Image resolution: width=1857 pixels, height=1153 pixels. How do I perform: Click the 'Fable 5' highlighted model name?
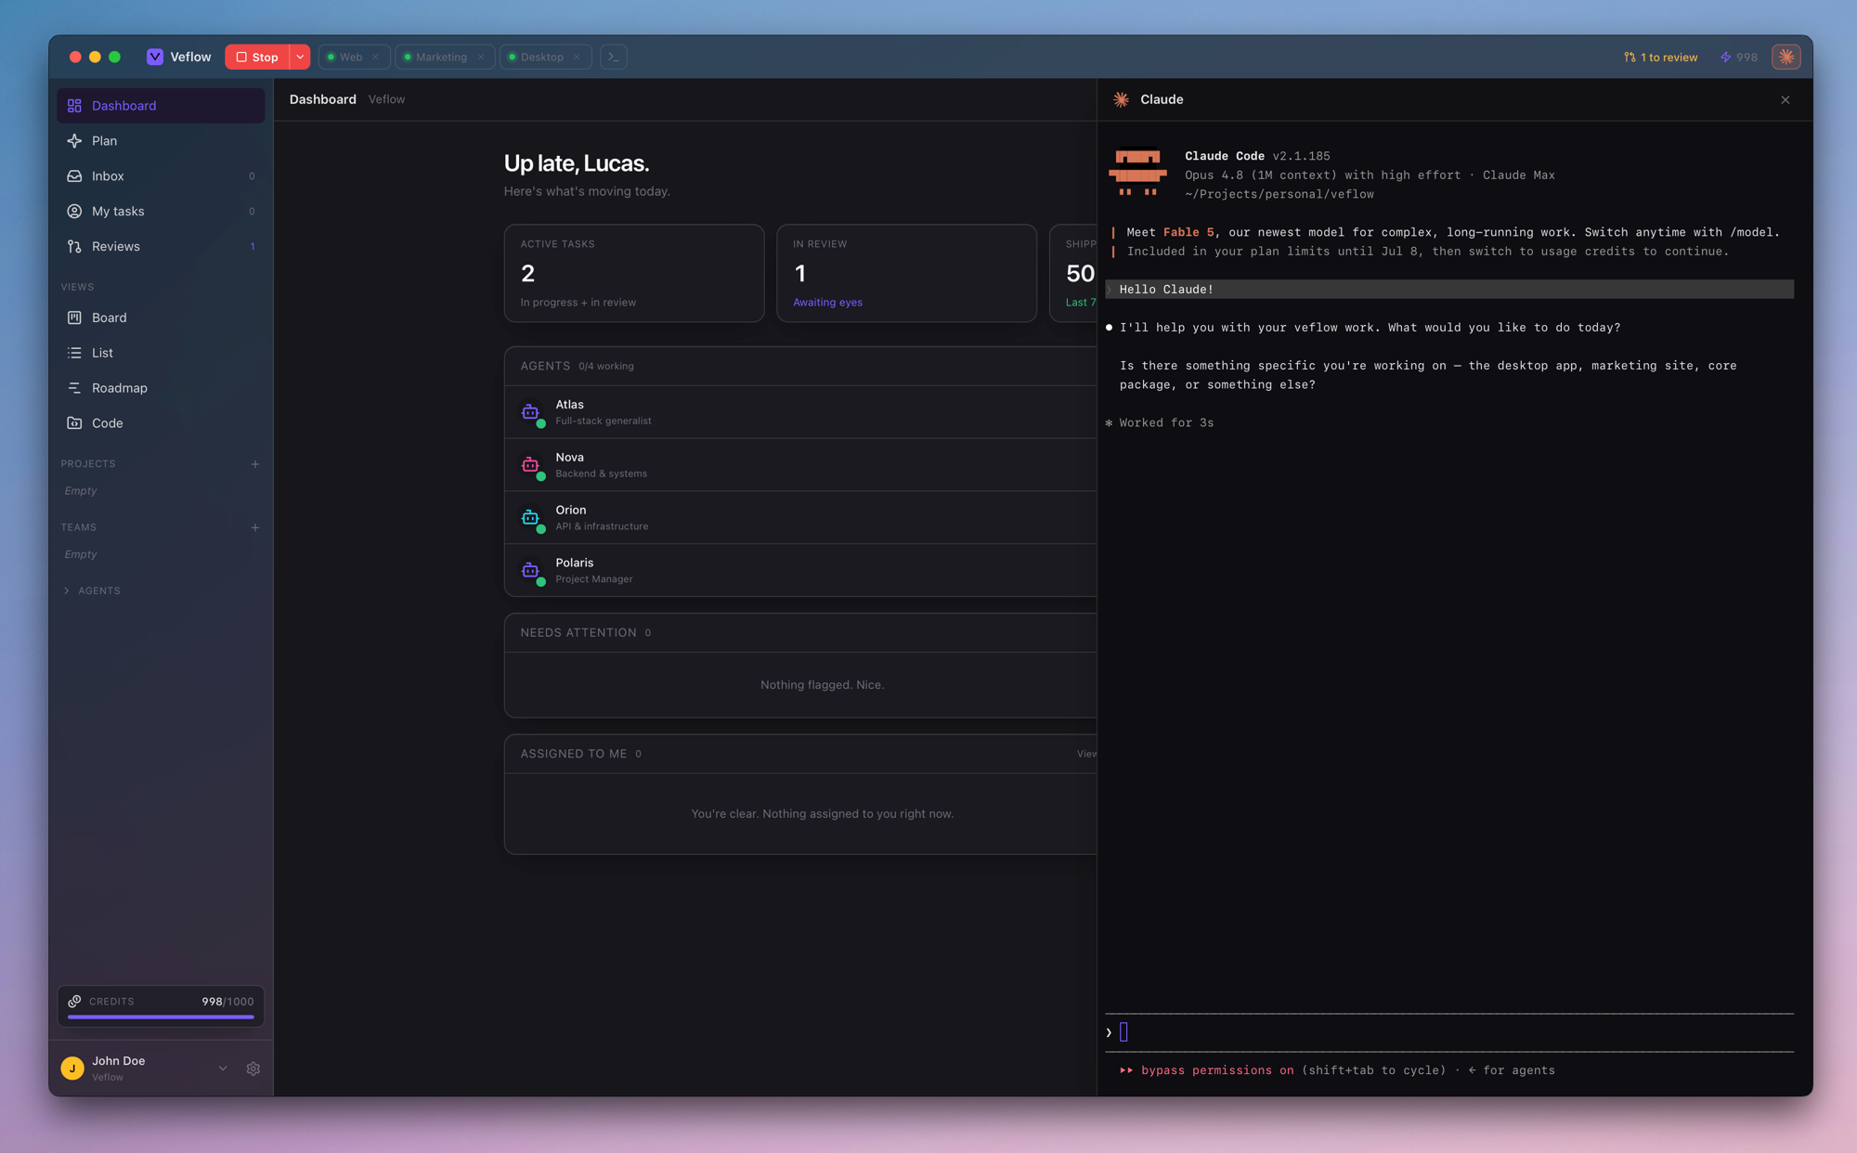point(1188,233)
